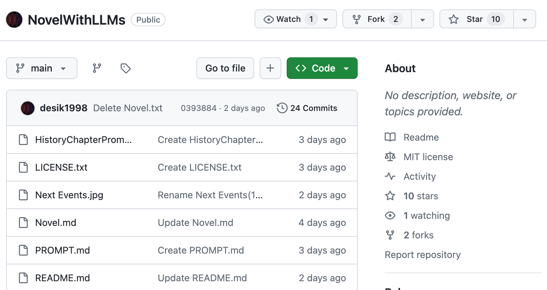Open the Create PROMPT.md commit message

[201, 250]
